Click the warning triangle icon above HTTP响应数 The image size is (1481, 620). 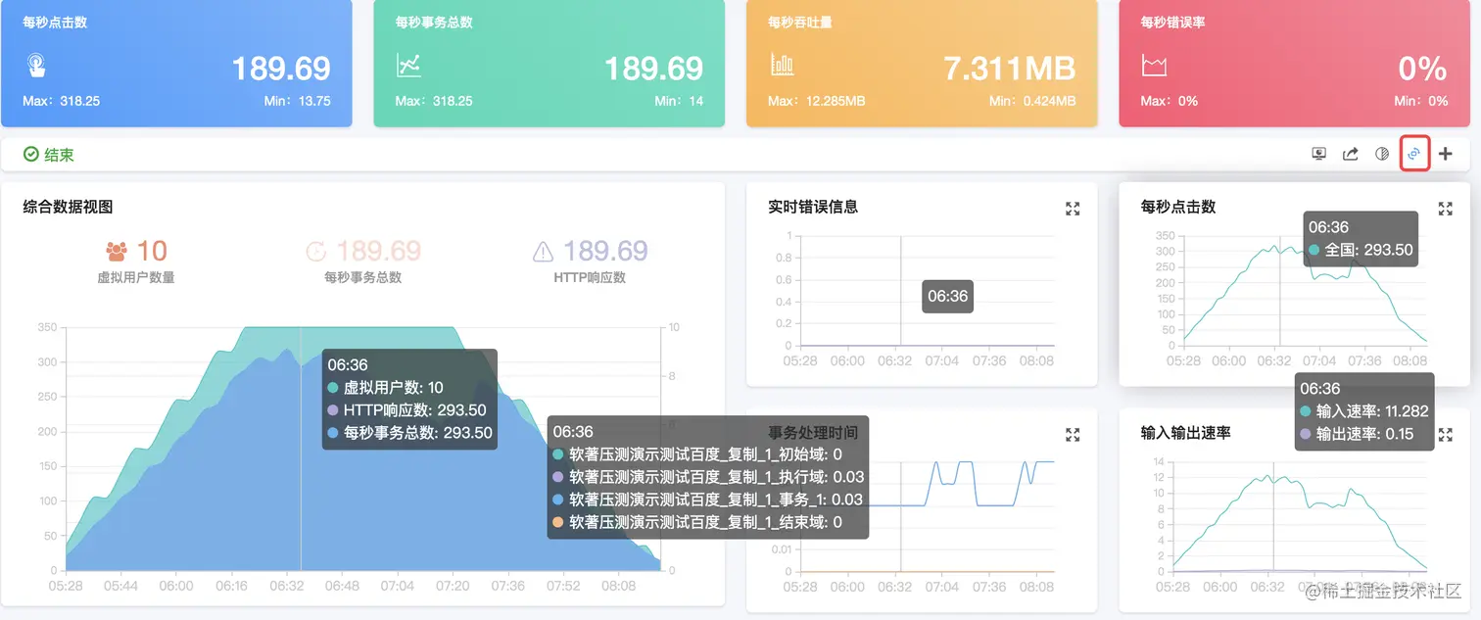coord(543,252)
